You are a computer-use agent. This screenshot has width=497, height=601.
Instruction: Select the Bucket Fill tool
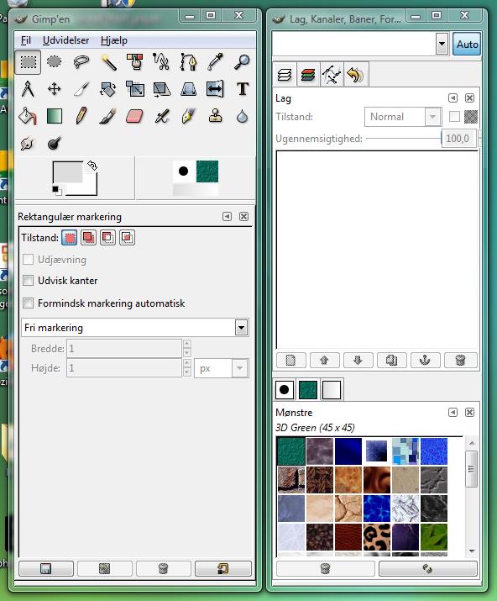(28, 116)
